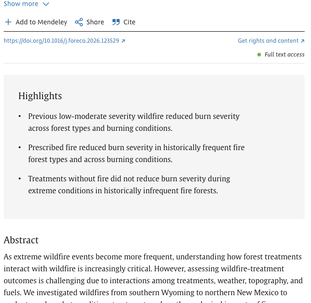Click the highlight about prescribed fire
The image size is (311, 303).
pos(136,153)
